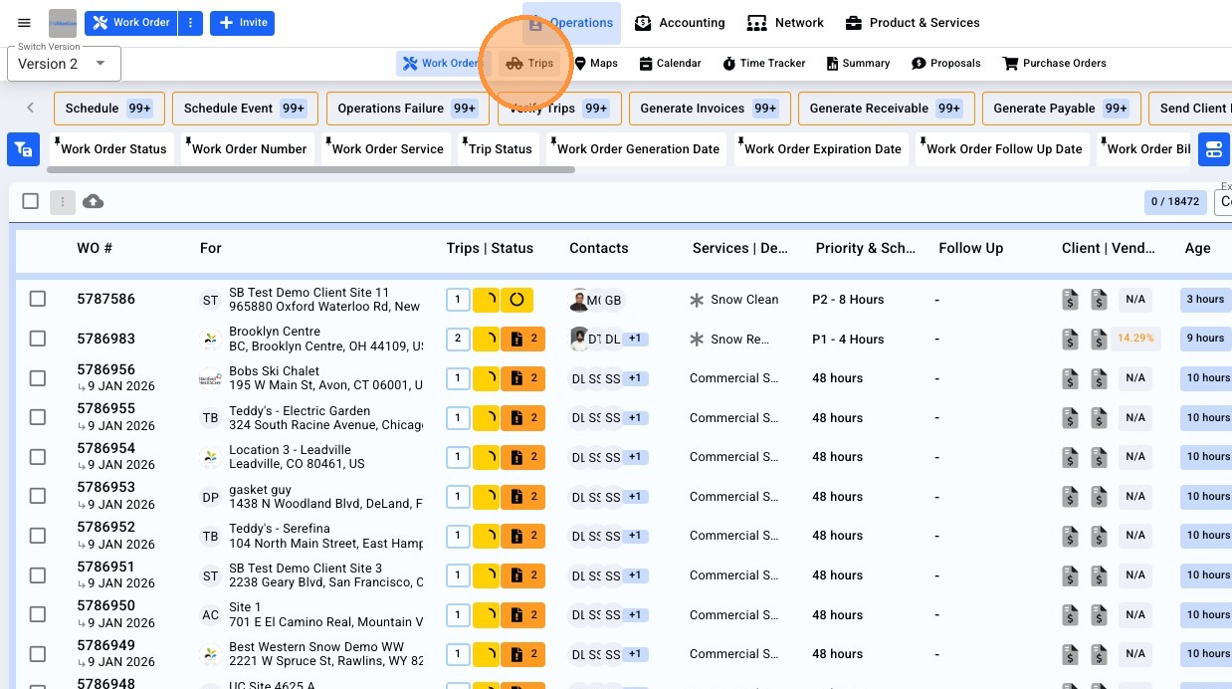Toggle the select-all work orders checkbox
Image resolution: width=1232 pixels, height=689 pixels.
point(31,201)
